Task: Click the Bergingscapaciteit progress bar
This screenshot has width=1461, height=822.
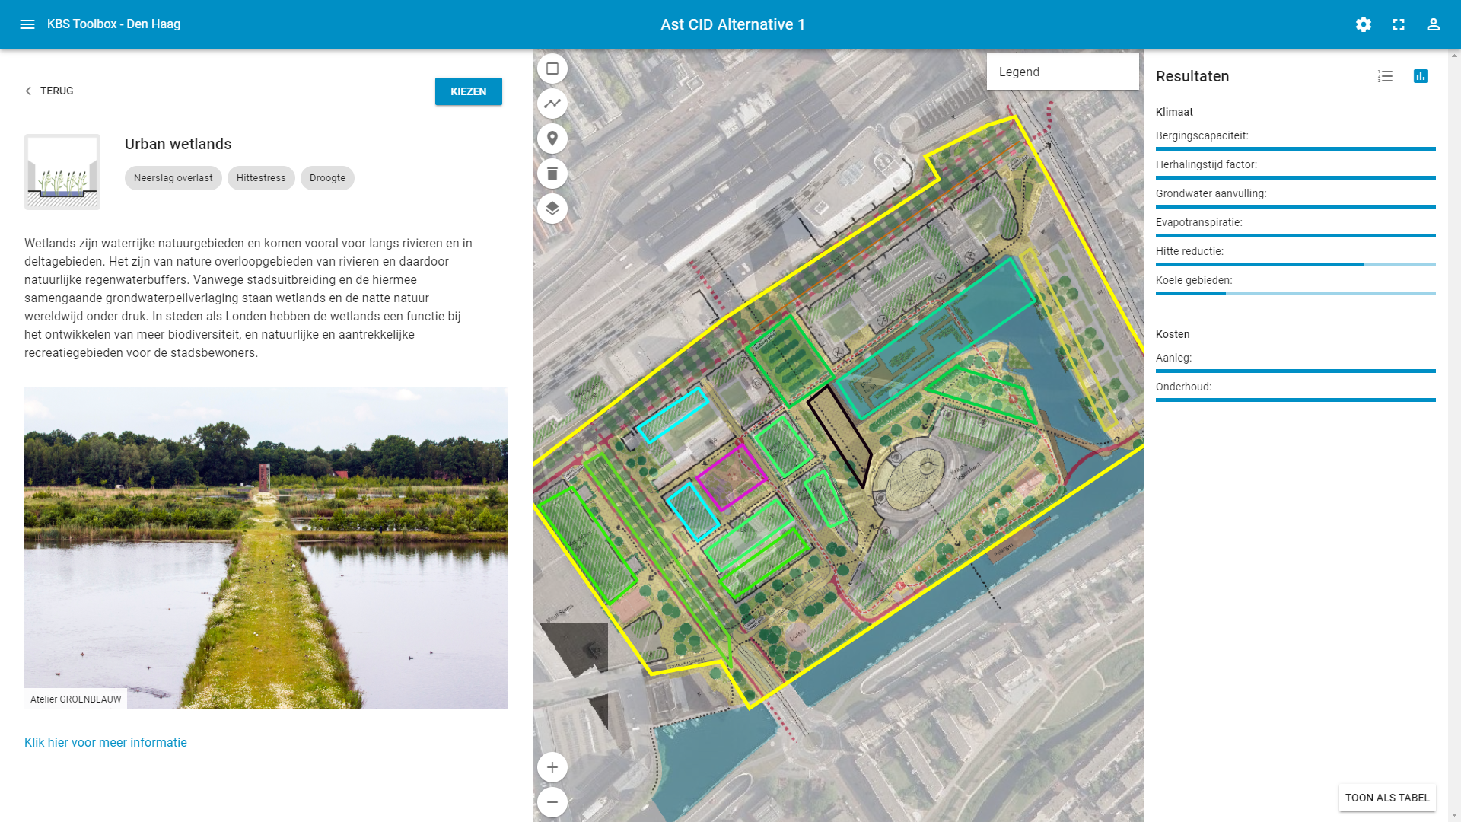Action: tap(1296, 149)
